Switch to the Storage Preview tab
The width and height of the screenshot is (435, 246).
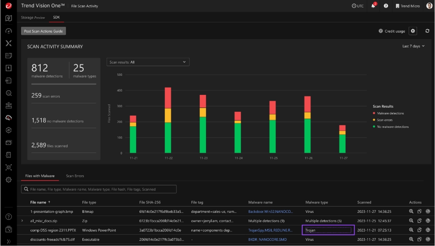(x=32, y=17)
